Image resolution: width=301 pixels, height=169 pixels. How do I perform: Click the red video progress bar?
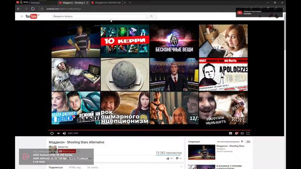click(x=150, y=130)
